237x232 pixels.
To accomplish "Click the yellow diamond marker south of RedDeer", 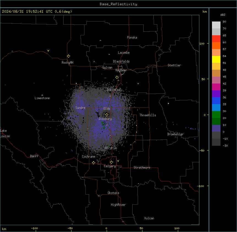I will pyautogui.click(x=117, y=77).
